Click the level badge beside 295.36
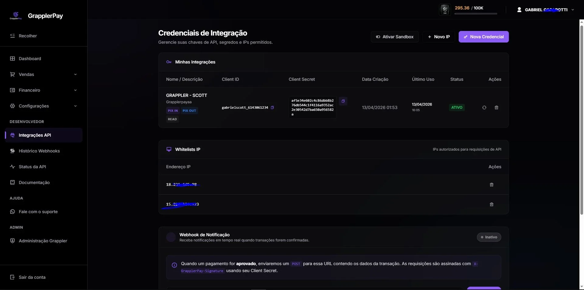The image size is (584, 290). pos(445,10)
